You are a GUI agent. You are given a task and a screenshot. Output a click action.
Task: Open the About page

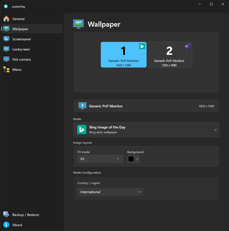point(32,225)
